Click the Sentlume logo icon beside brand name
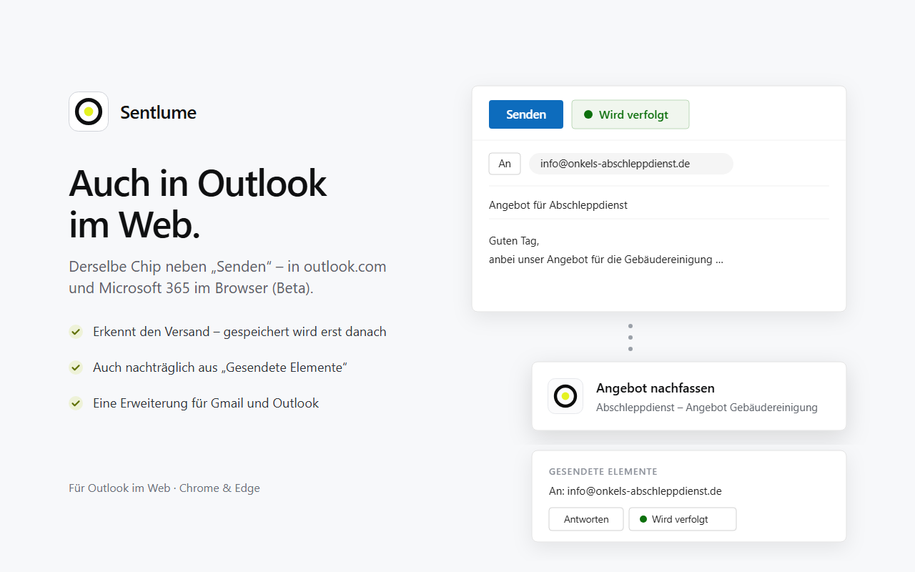Screen dimensions: 915x572 point(89,112)
